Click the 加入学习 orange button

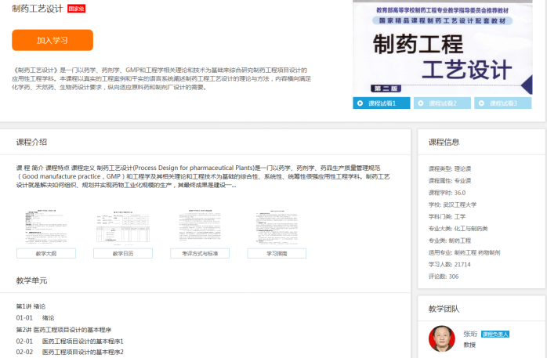click(53, 40)
